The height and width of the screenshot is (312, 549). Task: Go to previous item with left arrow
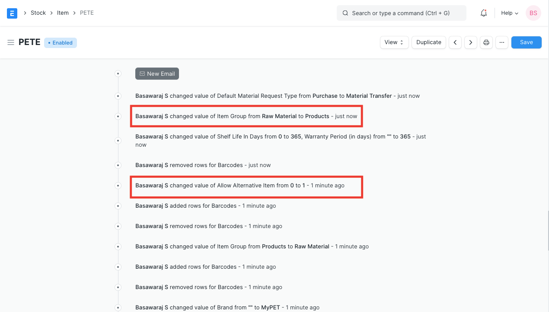click(x=455, y=42)
